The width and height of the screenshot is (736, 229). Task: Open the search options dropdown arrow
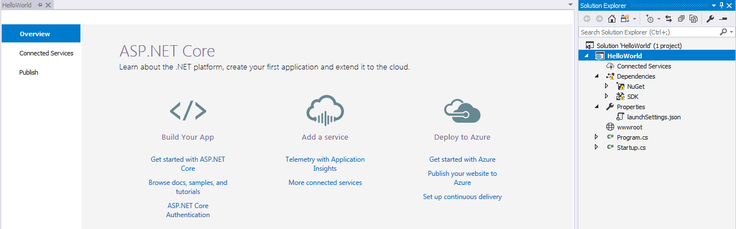click(730, 32)
